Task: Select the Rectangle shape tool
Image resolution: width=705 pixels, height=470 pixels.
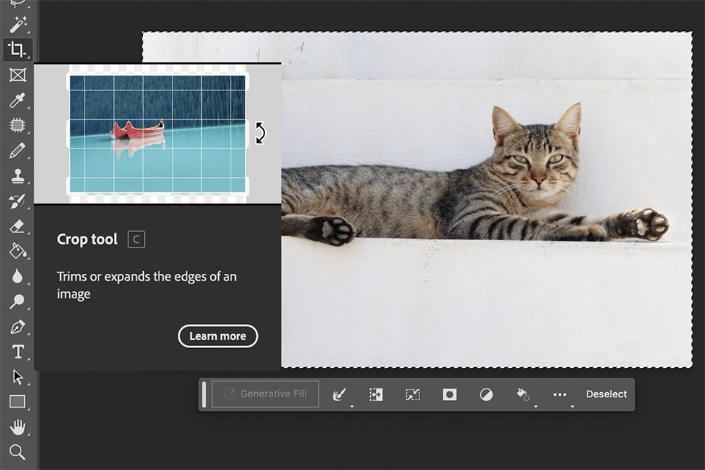Action: tap(18, 402)
